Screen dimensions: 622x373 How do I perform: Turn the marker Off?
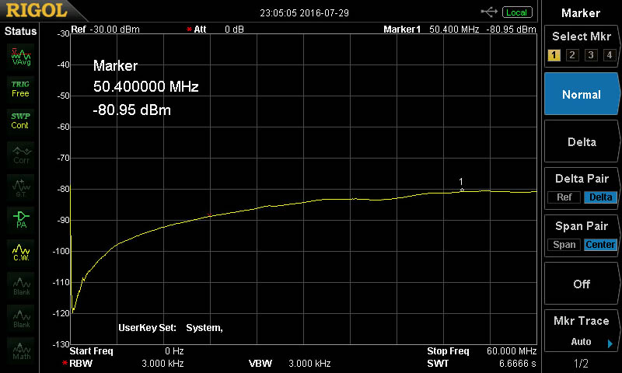tap(582, 284)
